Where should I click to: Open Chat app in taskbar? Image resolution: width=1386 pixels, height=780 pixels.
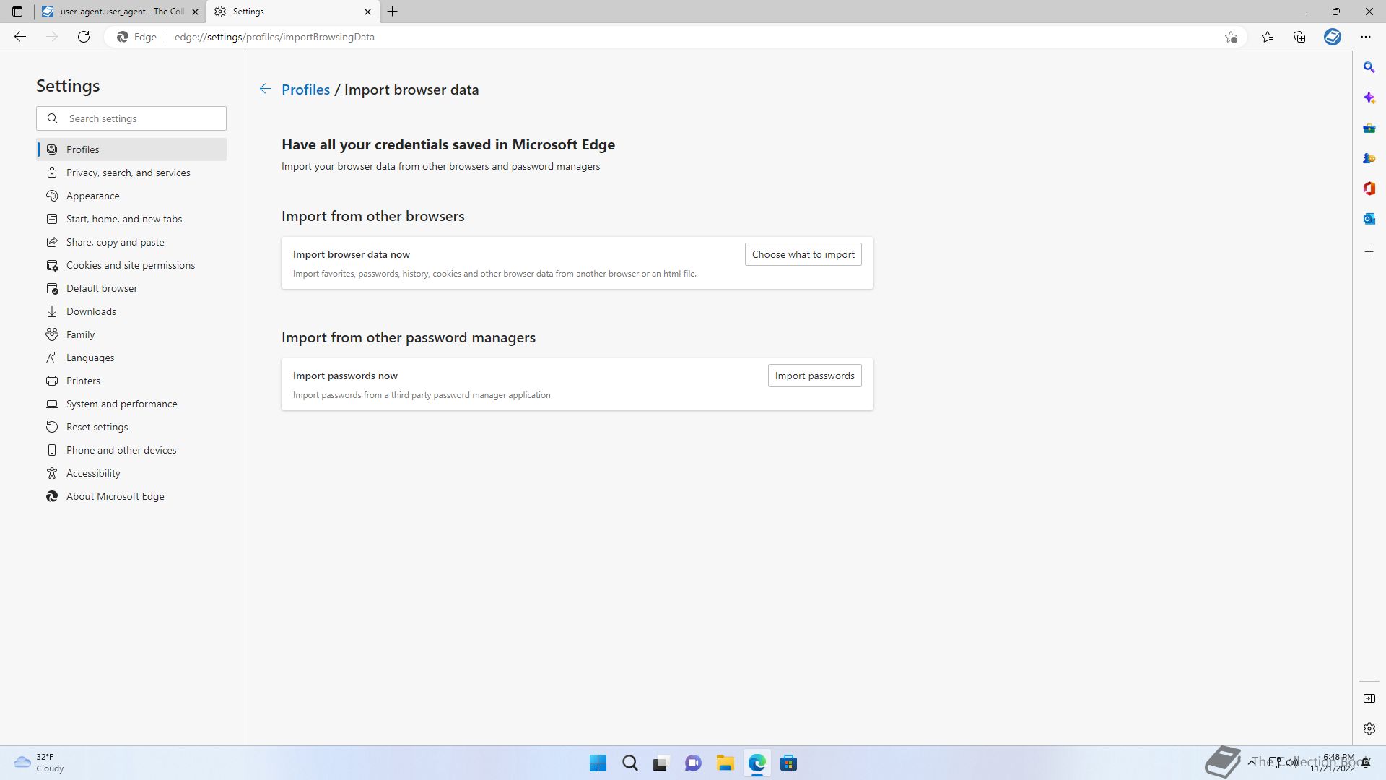[x=693, y=763]
